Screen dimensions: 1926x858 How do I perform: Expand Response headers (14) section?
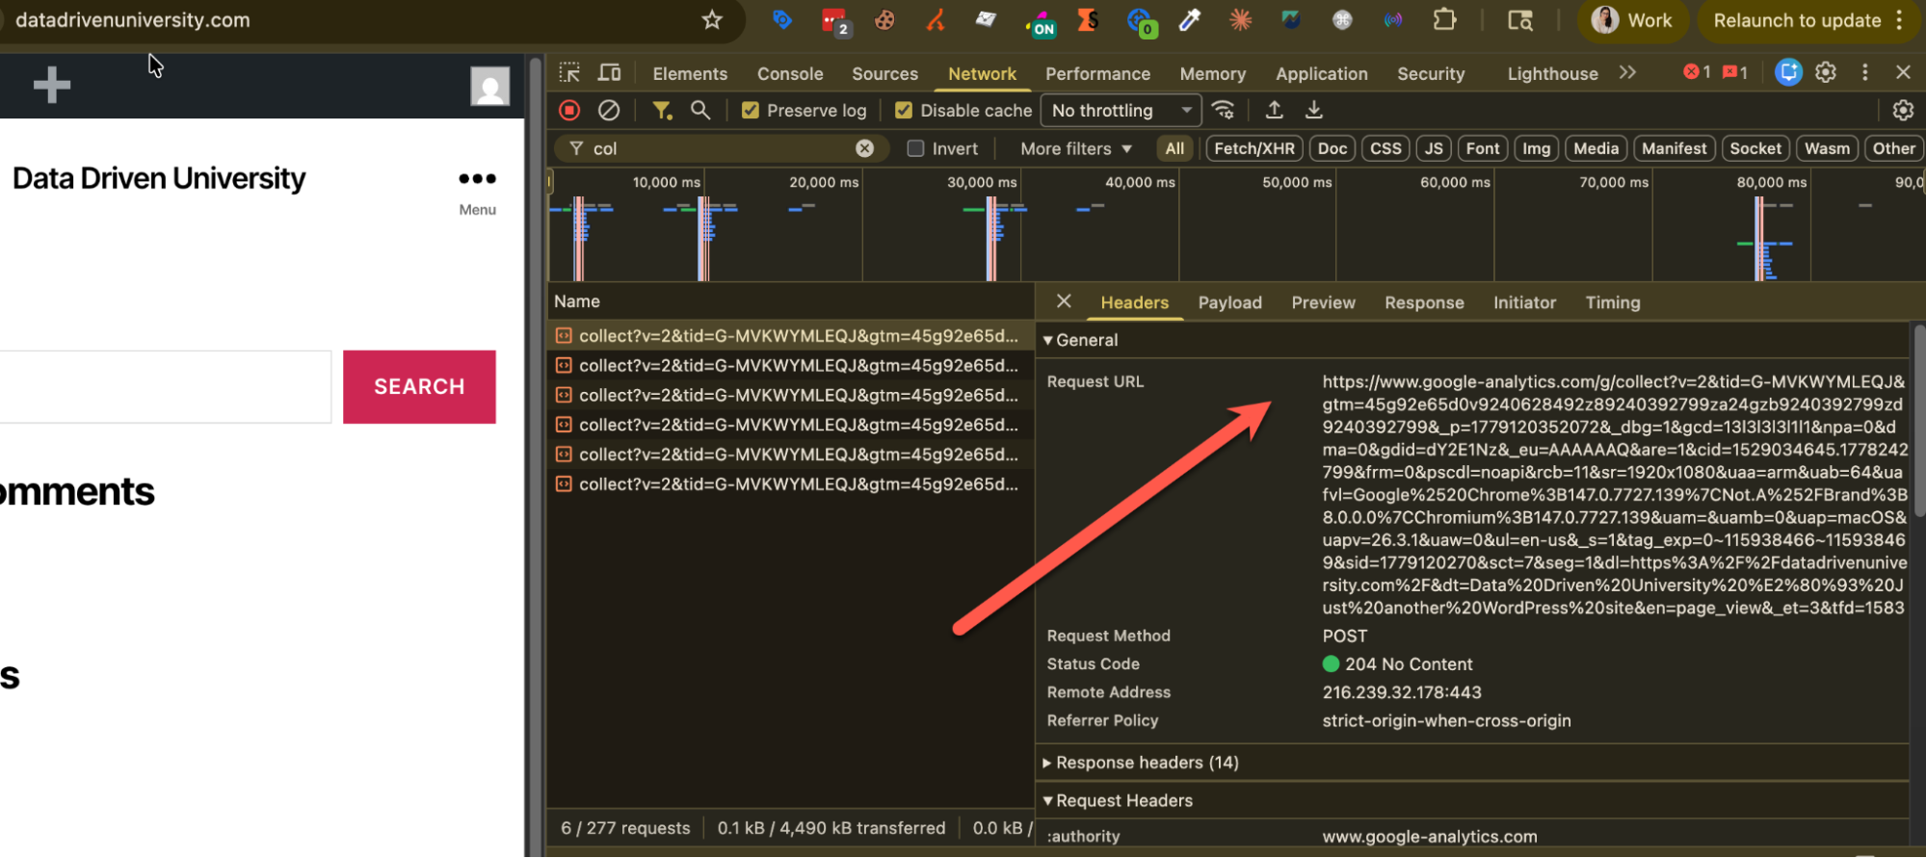[x=1141, y=763]
